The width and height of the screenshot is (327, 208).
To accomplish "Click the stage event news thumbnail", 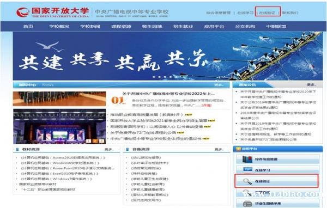I will coord(59,126).
